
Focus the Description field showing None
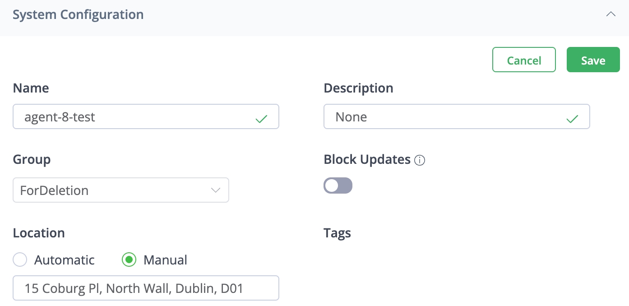447,117
